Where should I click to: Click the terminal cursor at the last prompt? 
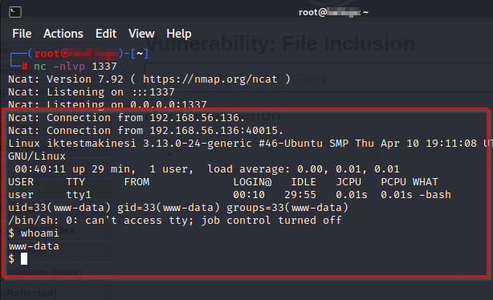click(x=24, y=259)
